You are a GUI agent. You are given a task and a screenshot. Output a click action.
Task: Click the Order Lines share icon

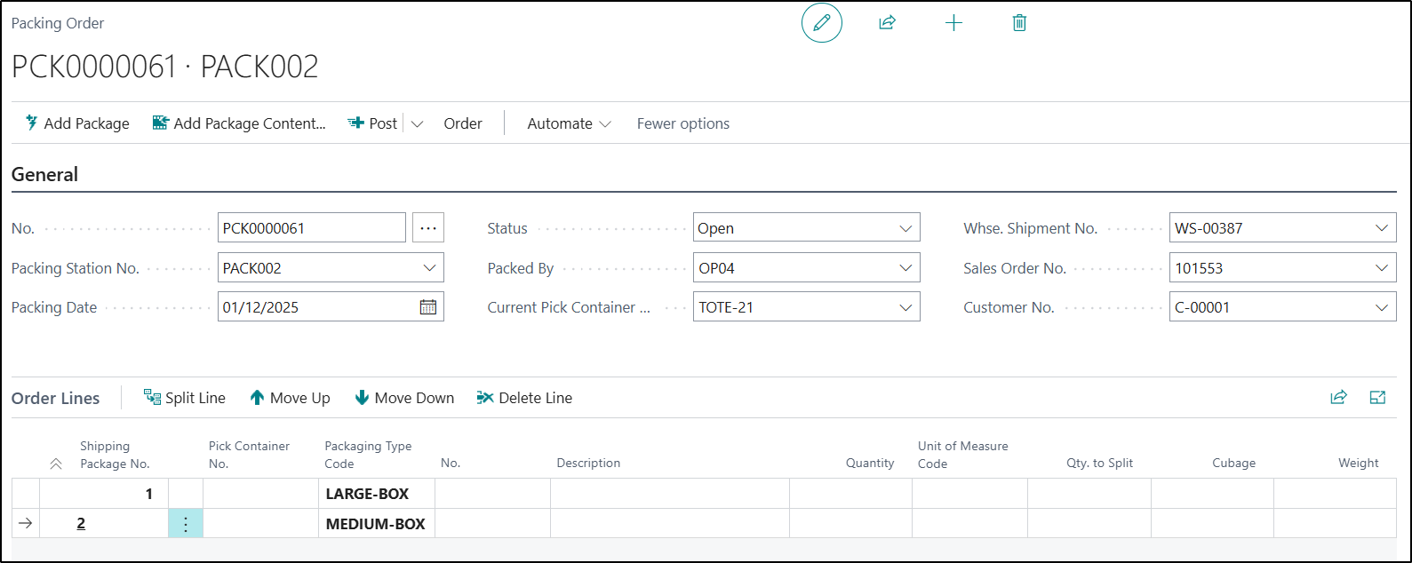(1338, 398)
